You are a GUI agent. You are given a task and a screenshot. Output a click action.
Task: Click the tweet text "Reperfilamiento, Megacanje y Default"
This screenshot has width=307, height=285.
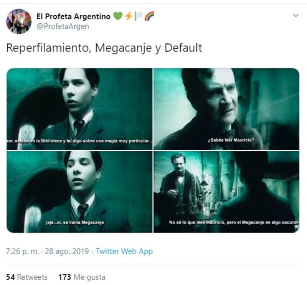pos(104,48)
